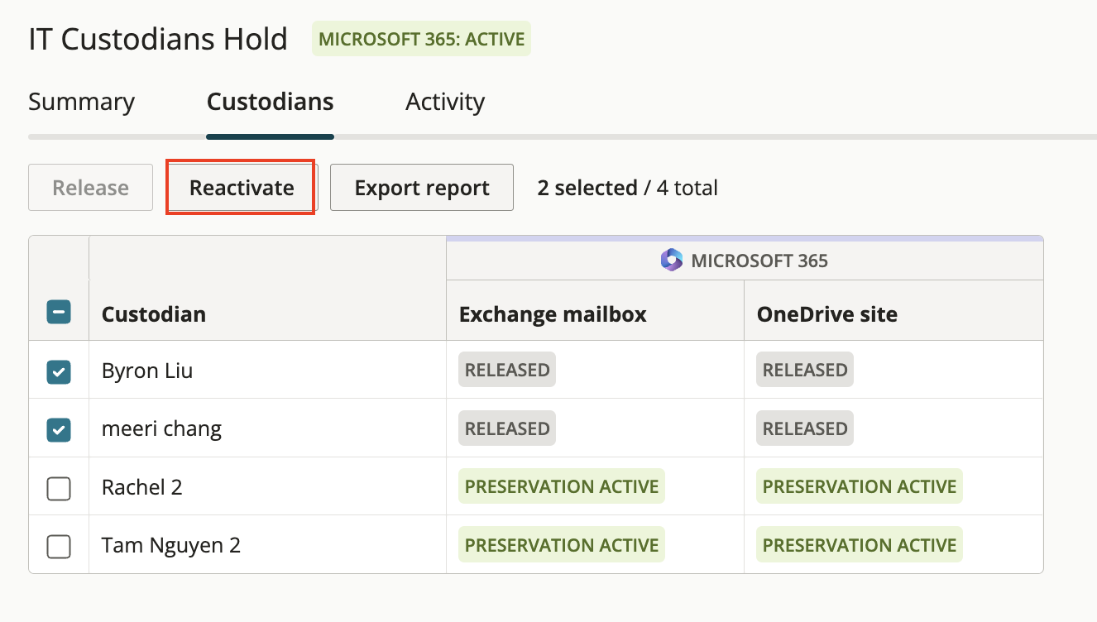Click the Exchange mailbox column header

pyautogui.click(x=553, y=314)
